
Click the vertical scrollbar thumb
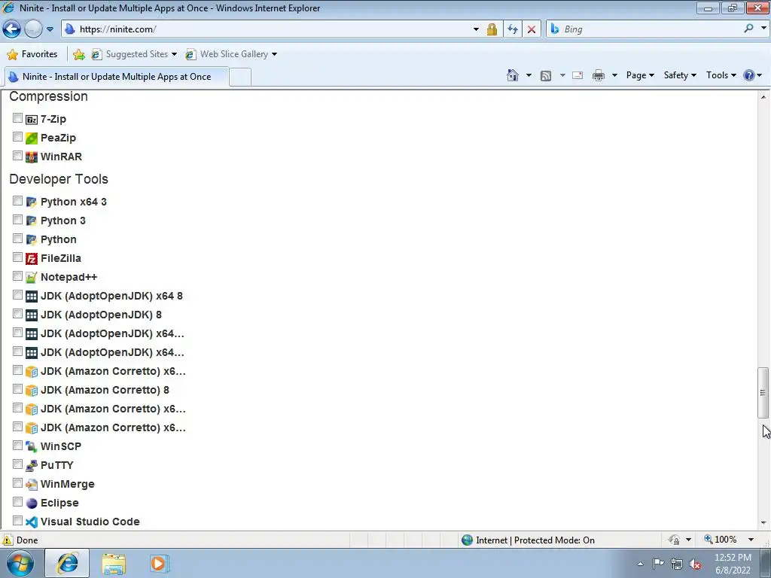(x=763, y=392)
